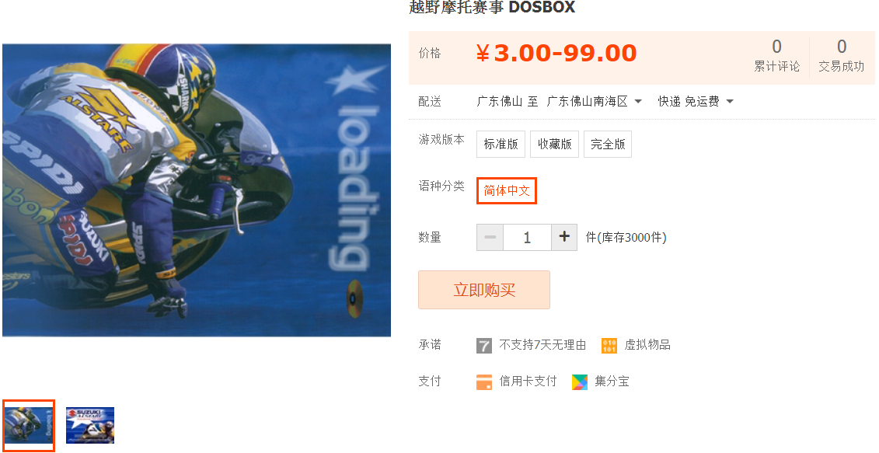Click the 7-day no-return policy icon
879x453 pixels.
(483, 345)
